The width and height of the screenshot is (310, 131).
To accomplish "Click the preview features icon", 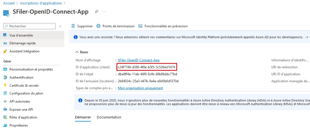I will pos(140,26).
